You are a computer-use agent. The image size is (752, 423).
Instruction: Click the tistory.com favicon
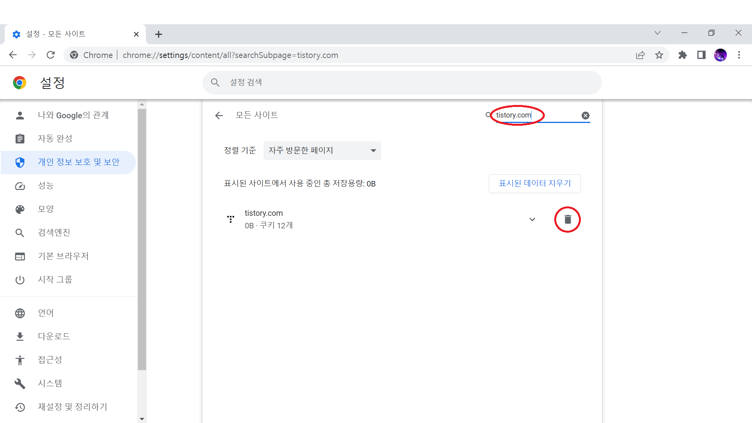pyautogui.click(x=231, y=219)
